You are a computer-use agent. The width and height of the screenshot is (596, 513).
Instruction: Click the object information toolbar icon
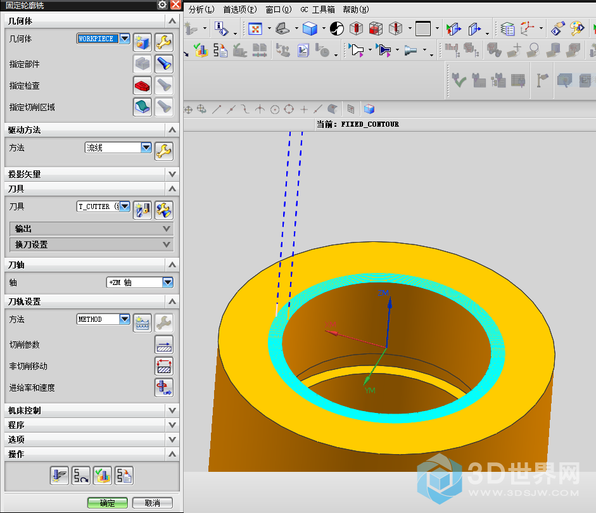[221, 28]
